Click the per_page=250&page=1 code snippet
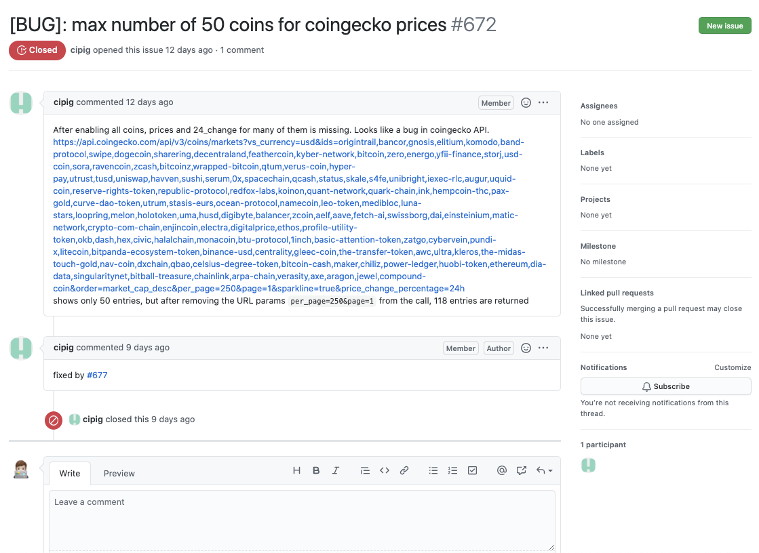 332,301
